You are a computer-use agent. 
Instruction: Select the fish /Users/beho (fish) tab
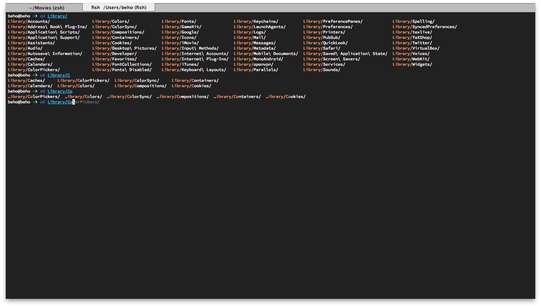click(x=119, y=7)
